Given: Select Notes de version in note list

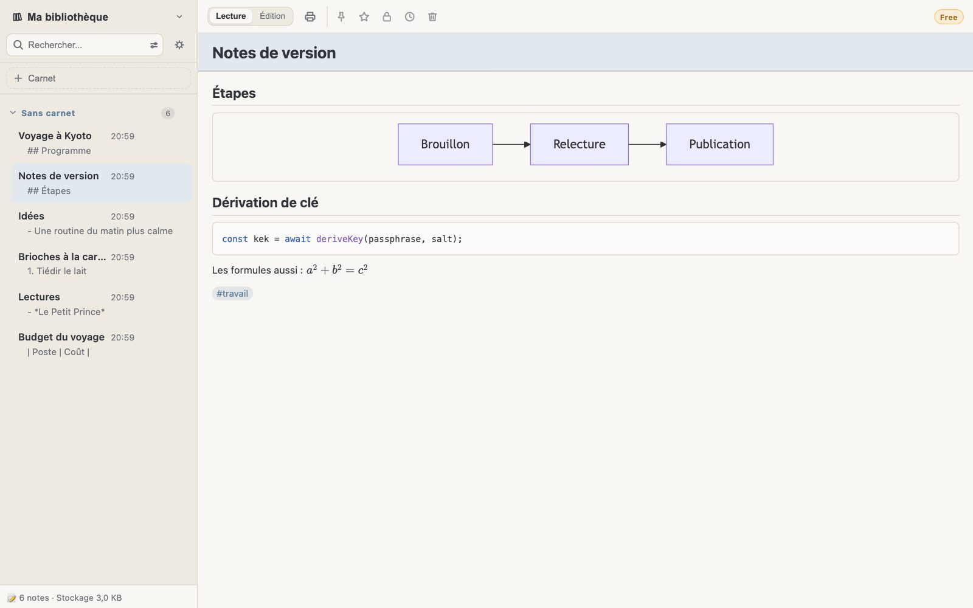Looking at the screenshot, I should (x=102, y=183).
